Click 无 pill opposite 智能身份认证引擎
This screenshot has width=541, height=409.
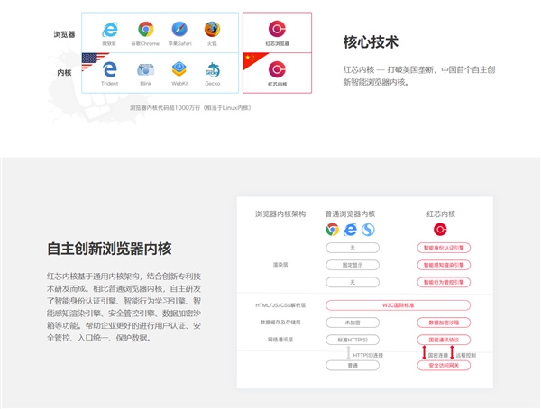pos(353,248)
